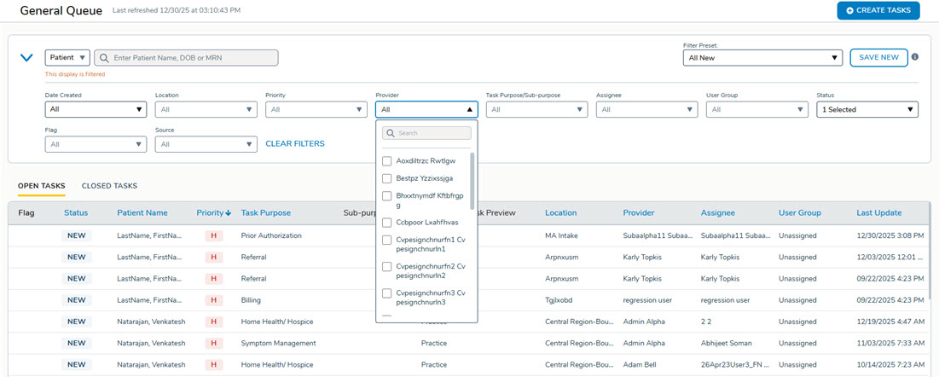This screenshot has width=939, height=377.
Task: Open the Date Created dropdown
Action: pos(96,109)
